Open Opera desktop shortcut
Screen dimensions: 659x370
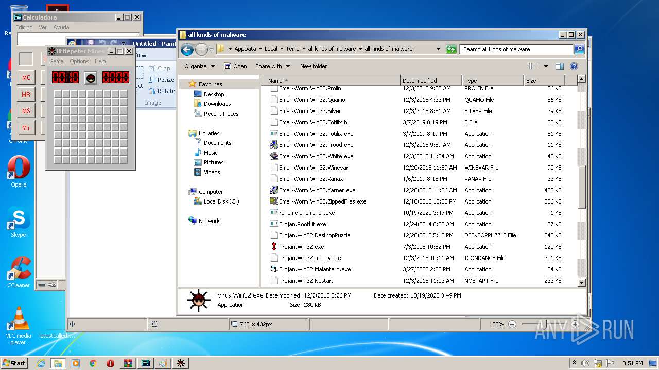pos(19,172)
